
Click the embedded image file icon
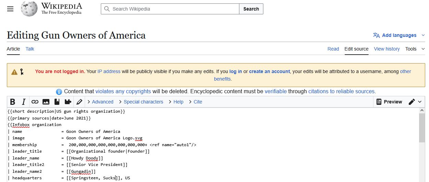coord(46,102)
